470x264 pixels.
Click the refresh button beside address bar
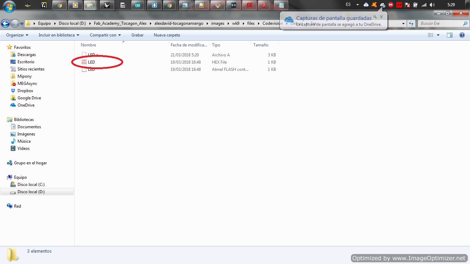(x=411, y=24)
